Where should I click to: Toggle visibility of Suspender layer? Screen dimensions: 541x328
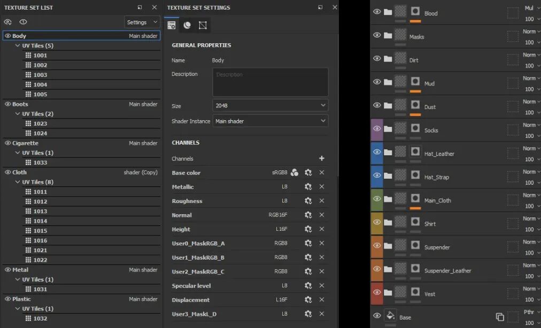pos(377,246)
